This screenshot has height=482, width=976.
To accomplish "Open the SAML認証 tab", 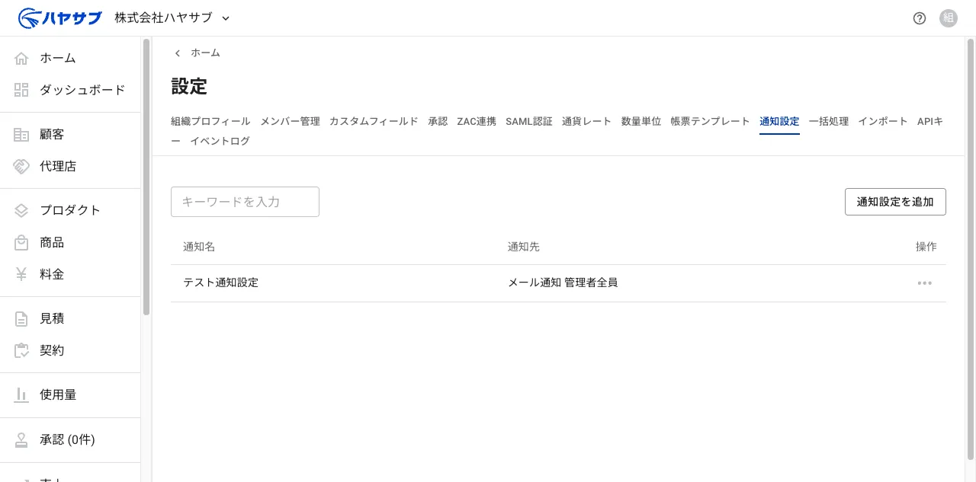I will point(529,121).
